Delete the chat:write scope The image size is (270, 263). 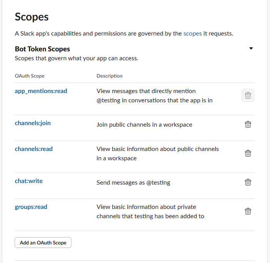248,182
